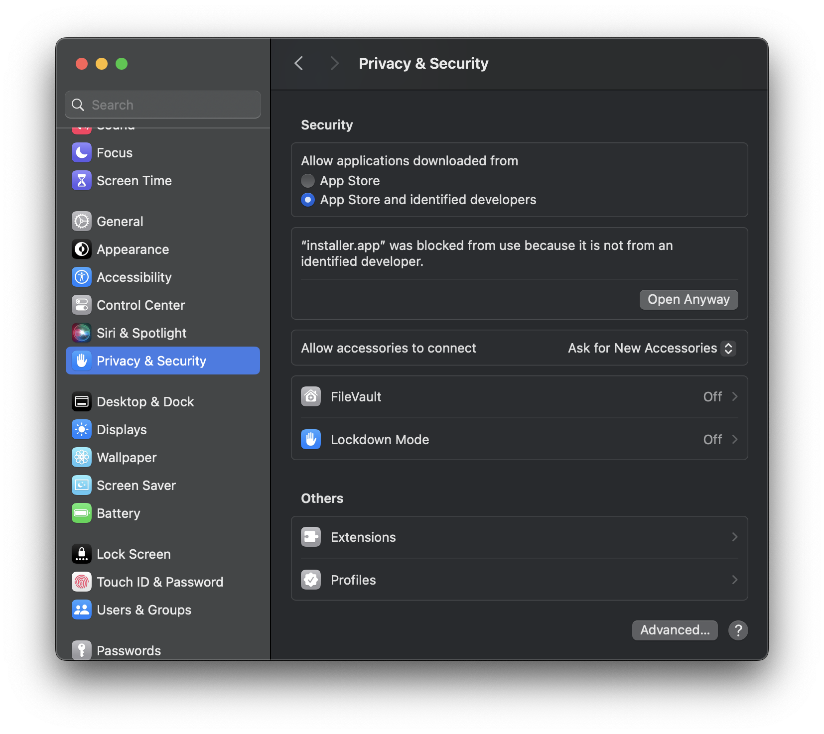The width and height of the screenshot is (824, 734).
Task: Click the FileVault Off status text
Action: pos(712,396)
